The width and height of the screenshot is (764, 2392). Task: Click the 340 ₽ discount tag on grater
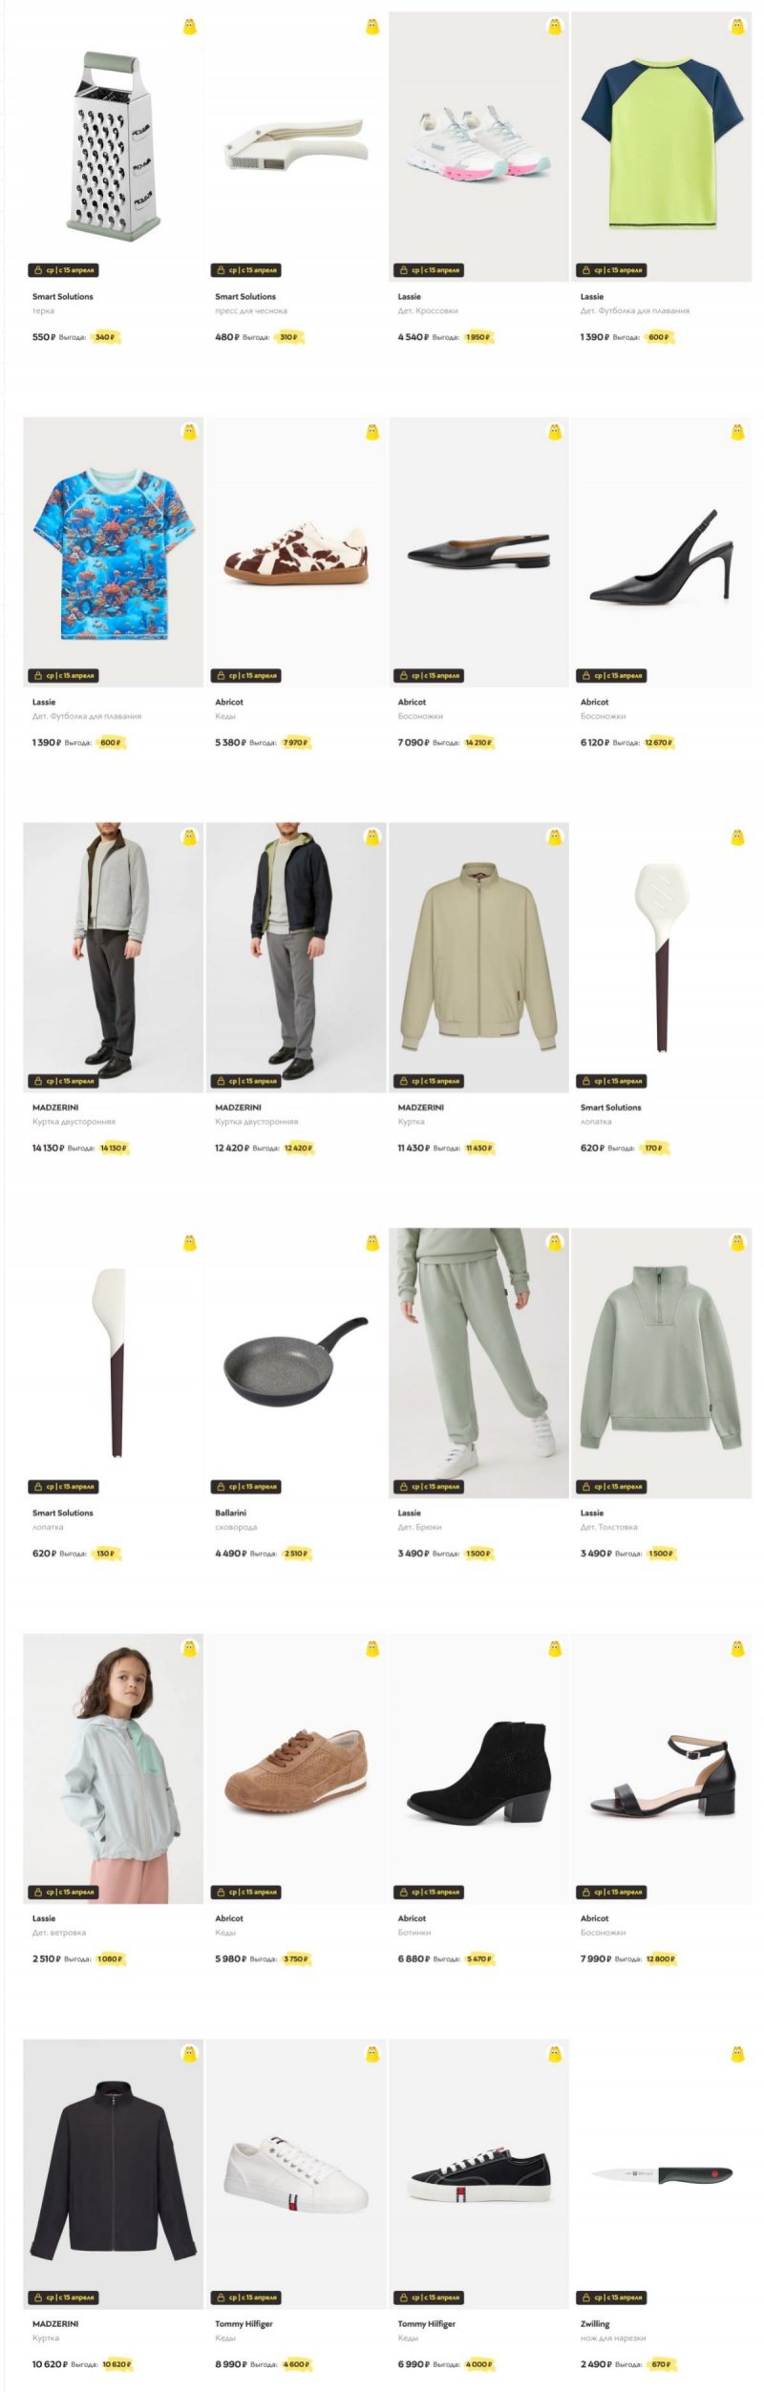click(105, 337)
